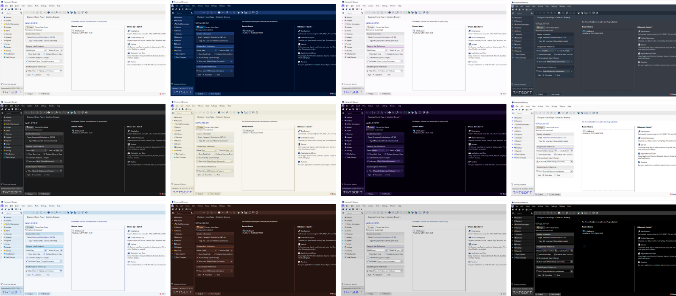Click the Data Explorer icon in Coffee theme sidebar
Image resolution: width=676 pixels, height=296 pixels.
pos(175,254)
